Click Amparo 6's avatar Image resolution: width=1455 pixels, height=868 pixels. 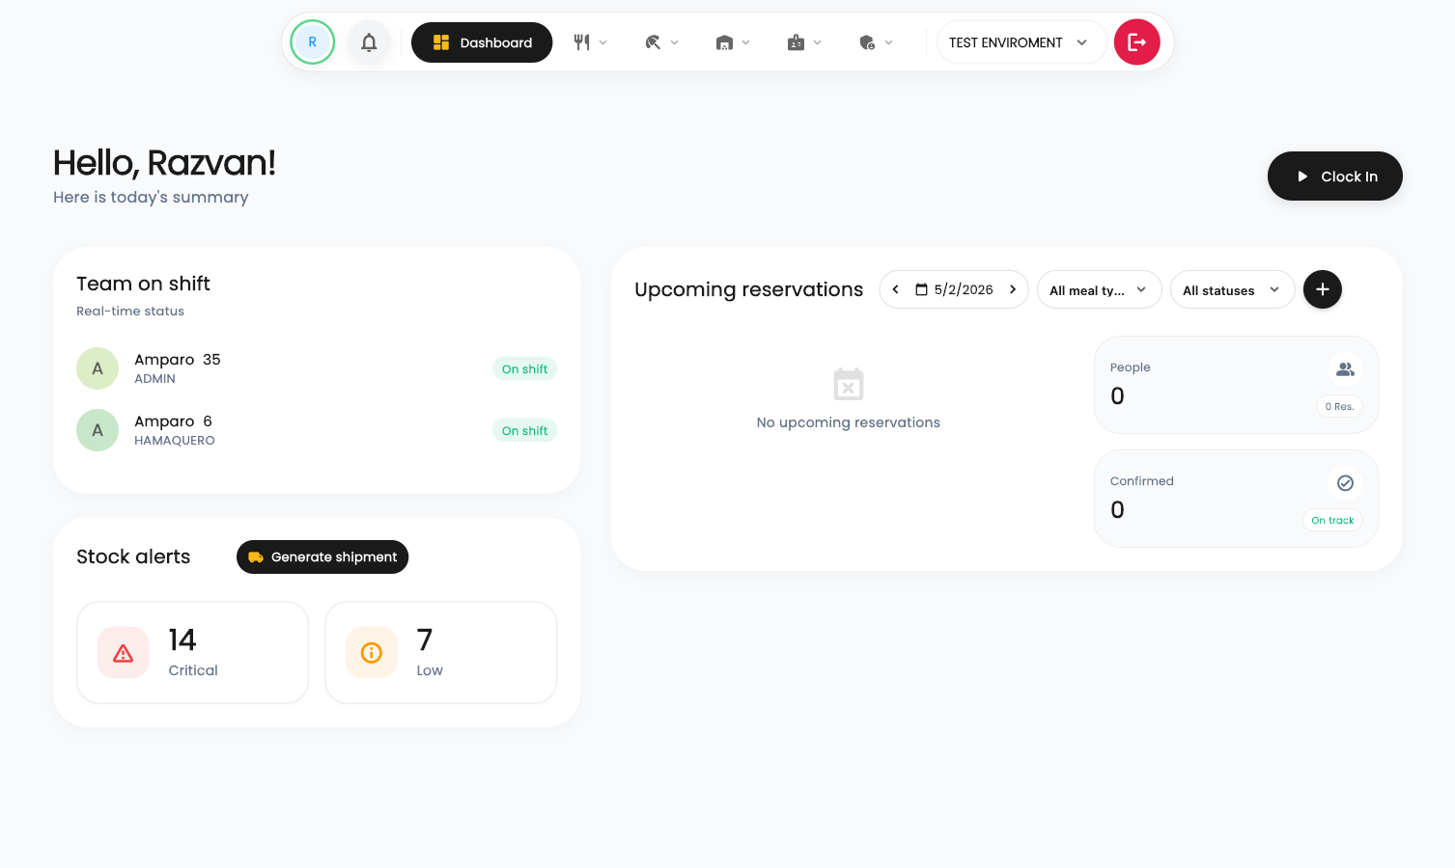pyautogui.click(x=98, y=430)
